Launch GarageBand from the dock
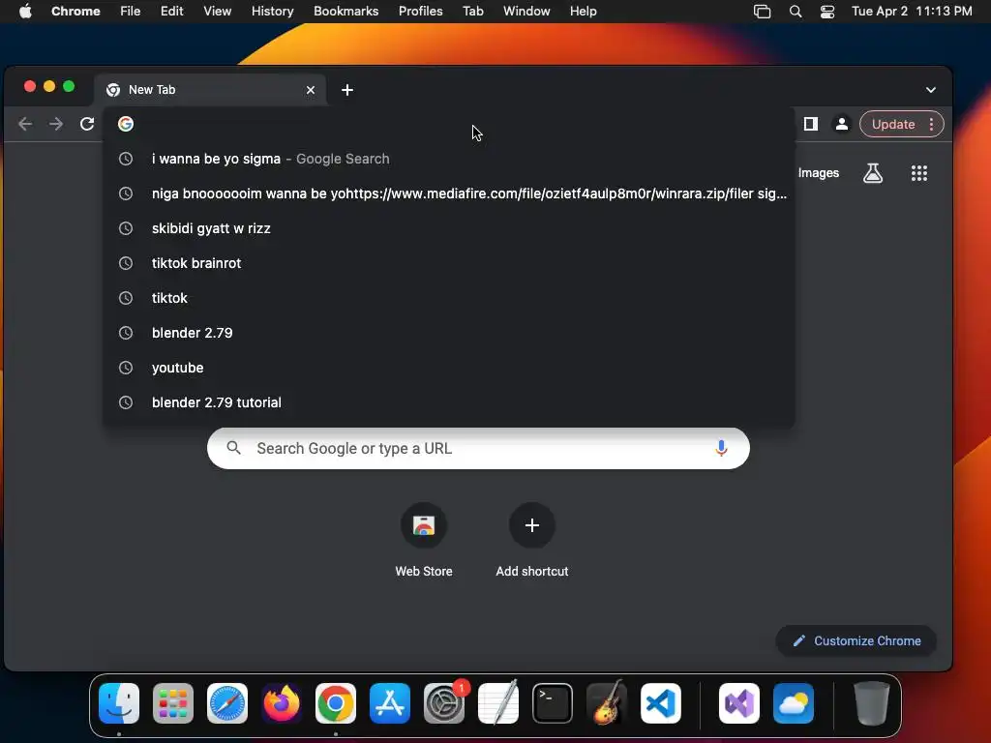The height and width of the screenshot is (743, 991). [607, 703]
